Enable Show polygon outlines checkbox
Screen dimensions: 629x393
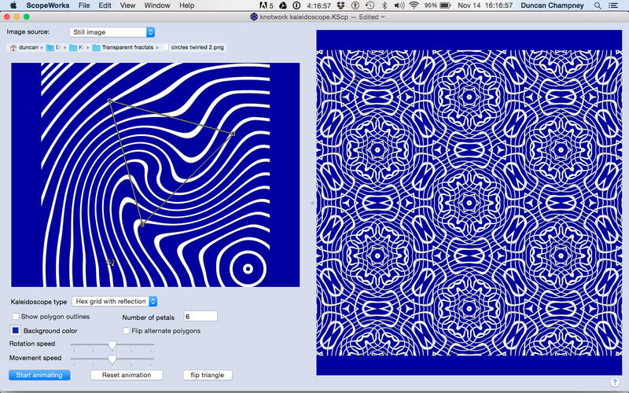point(16,317)
